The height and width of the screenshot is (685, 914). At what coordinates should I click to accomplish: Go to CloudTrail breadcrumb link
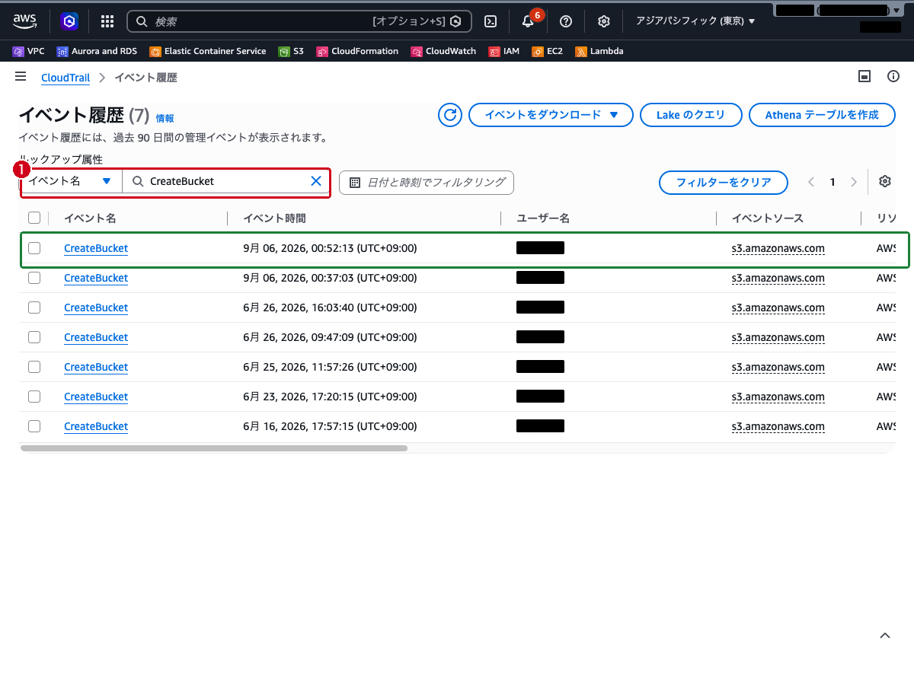click(x=66, y=78)
